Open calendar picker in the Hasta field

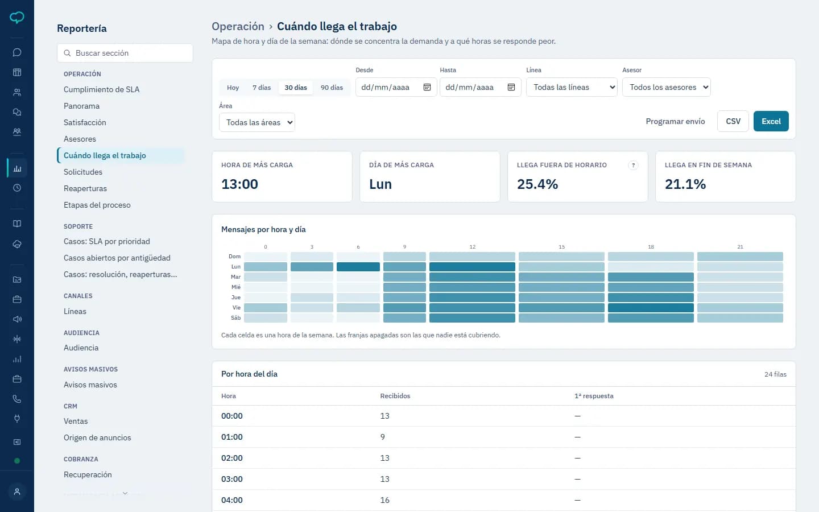pos(511,87)
